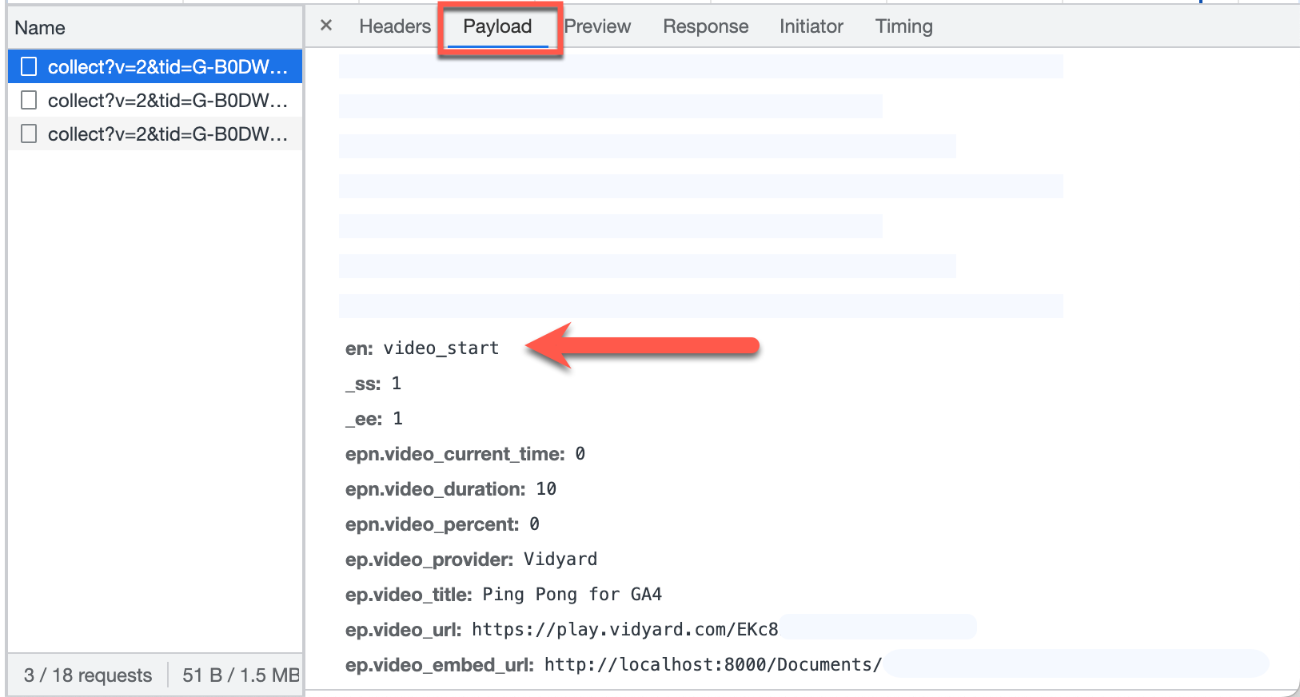Select the second collect?v=2 request row
The image size is (1300, 697).
click(155, 100)
